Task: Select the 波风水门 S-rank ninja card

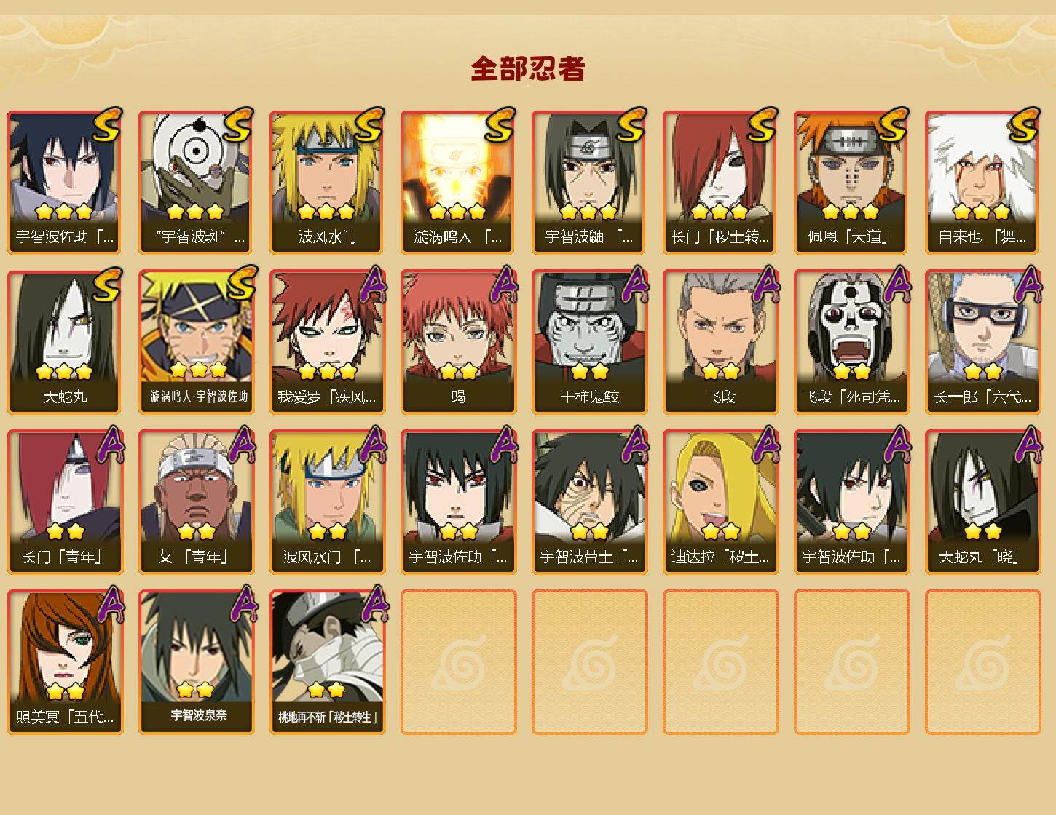Action: click(327, 182)
